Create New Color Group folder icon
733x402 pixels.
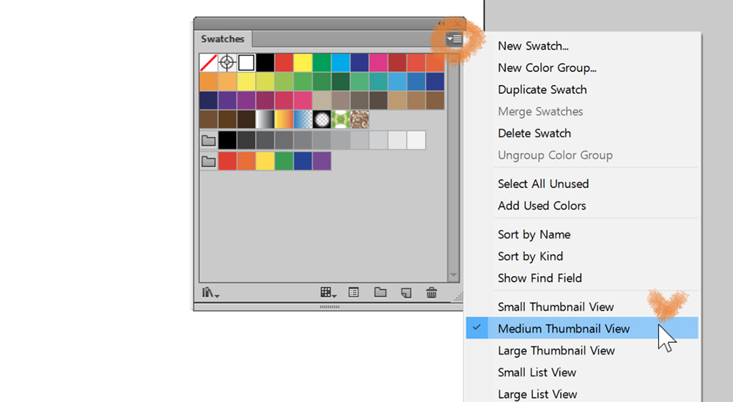click(x=380, y=293)
